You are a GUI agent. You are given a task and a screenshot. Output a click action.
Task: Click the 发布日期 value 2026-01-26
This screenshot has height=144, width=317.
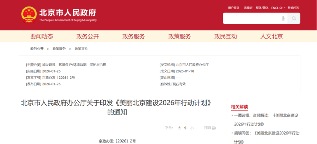click(x=51, y=84)
